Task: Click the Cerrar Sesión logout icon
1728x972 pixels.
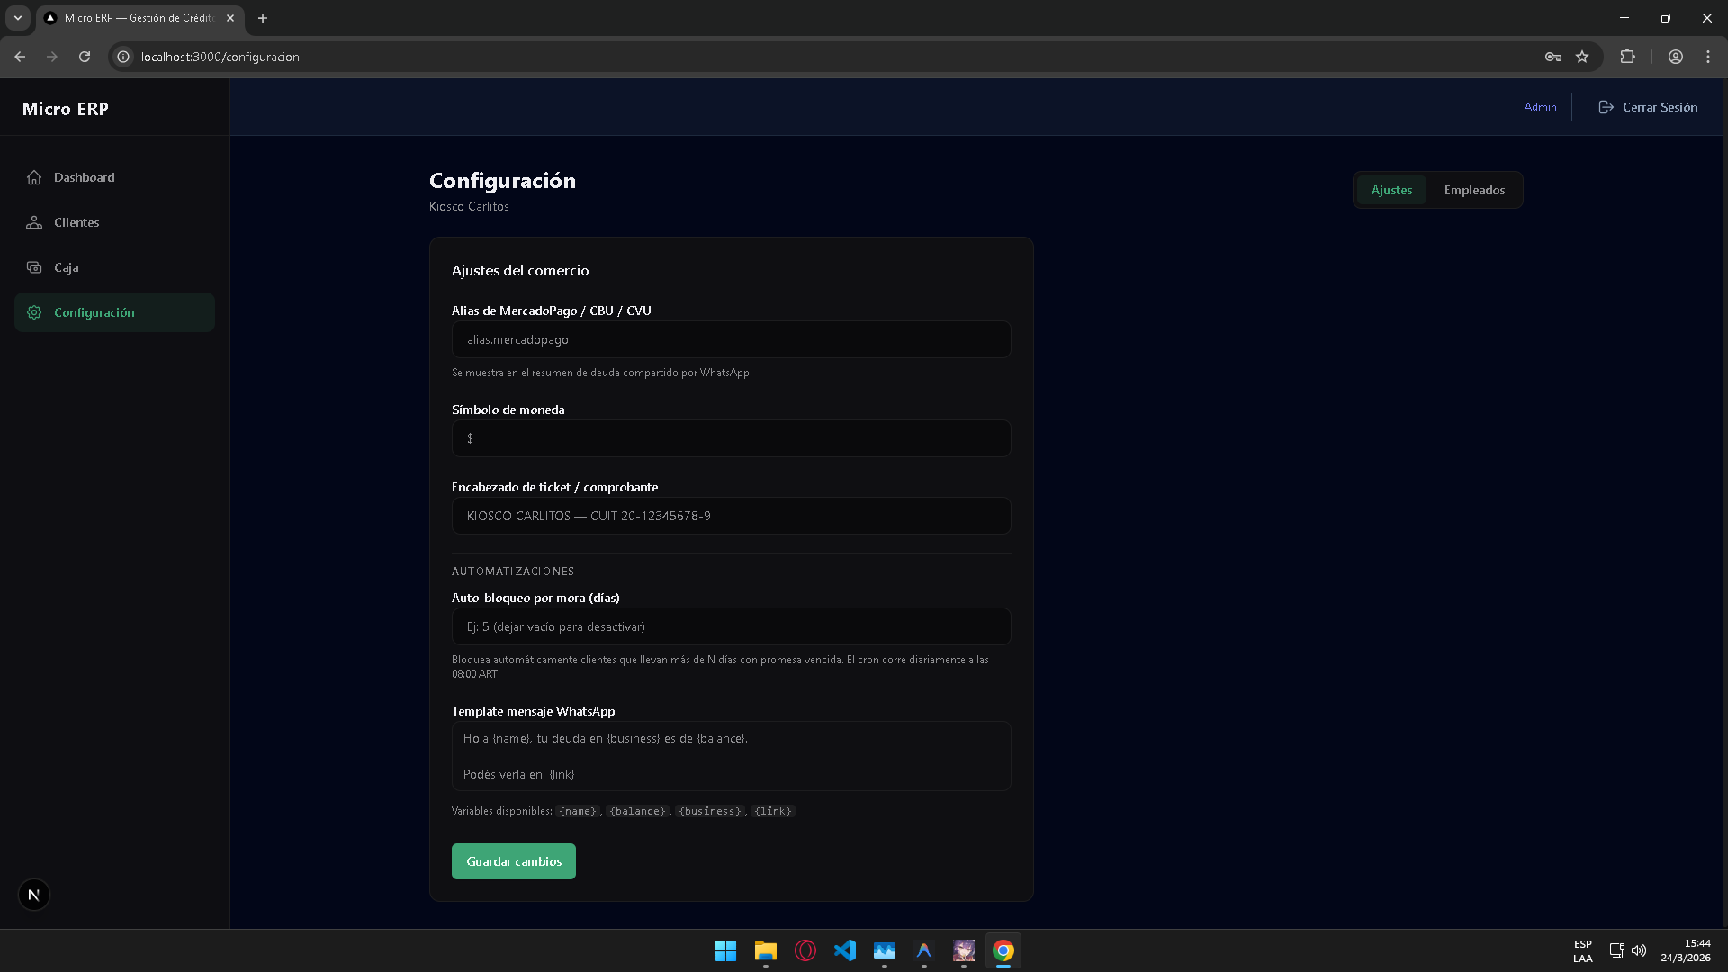Action: click(1606, 107)
